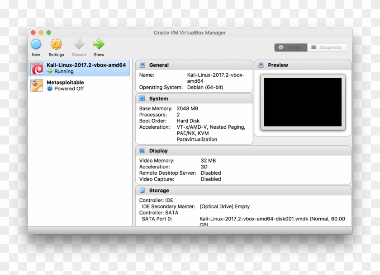Click the green zoom window button
Screen dimensions: 380x275
coord(49,33)
